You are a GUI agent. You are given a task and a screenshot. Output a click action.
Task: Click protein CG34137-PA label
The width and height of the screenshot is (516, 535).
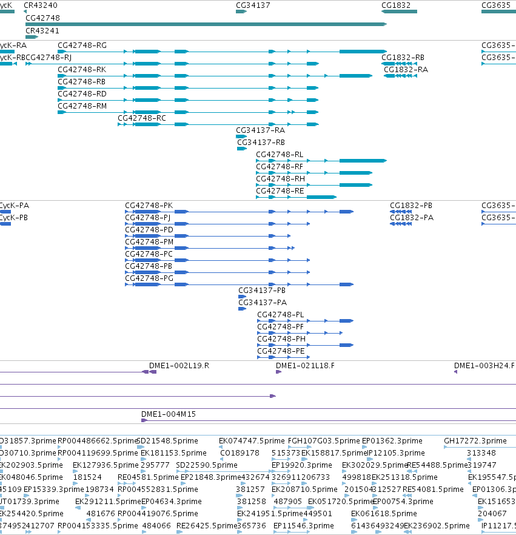tap(263, 302)
